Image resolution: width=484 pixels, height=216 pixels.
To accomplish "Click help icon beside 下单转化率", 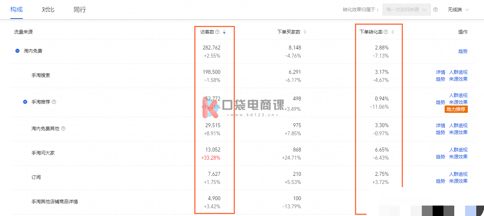I will [386, 32].
